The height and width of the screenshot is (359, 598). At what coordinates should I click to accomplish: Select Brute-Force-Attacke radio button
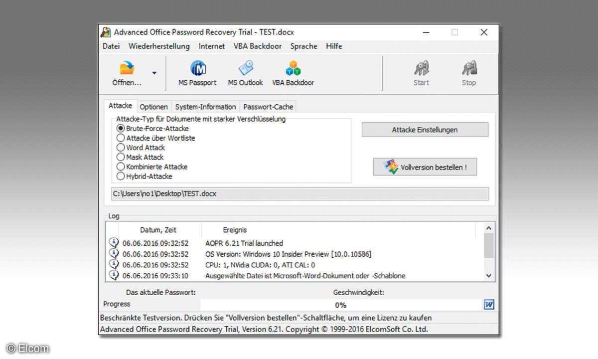tap(121, 129)
